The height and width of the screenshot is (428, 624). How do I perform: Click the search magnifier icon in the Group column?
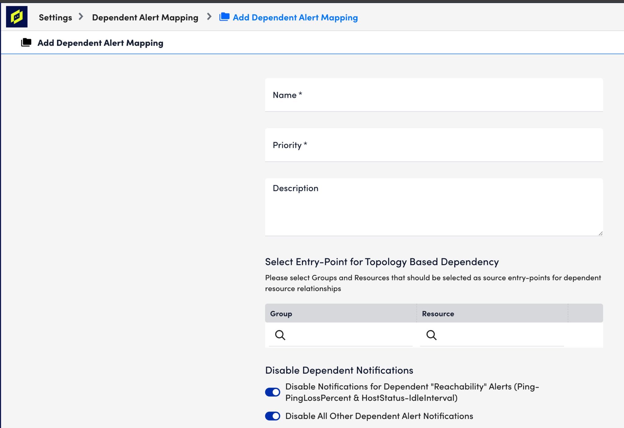pyautogui.click(x=280, y=335)
